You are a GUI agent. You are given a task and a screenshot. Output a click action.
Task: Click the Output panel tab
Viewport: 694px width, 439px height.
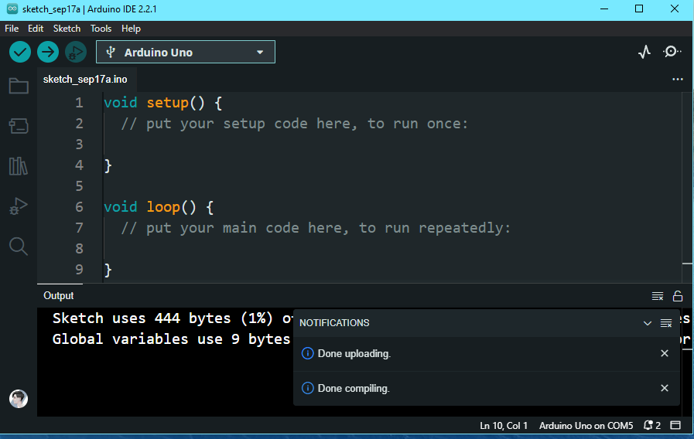point(59,296)
